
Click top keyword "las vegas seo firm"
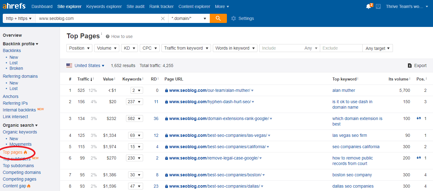point(350,135)
